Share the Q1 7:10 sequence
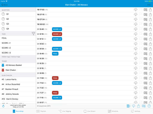This screenshot has height=114, width=153. tap(150, 98)
